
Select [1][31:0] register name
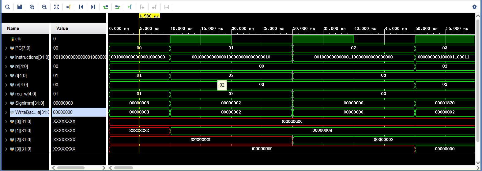(x=23, y=131)
